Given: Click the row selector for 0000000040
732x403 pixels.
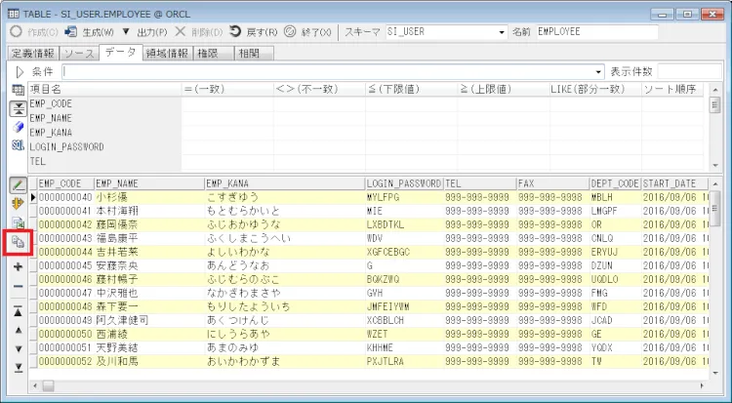Looking at the screenshot, I should [33, 197].
